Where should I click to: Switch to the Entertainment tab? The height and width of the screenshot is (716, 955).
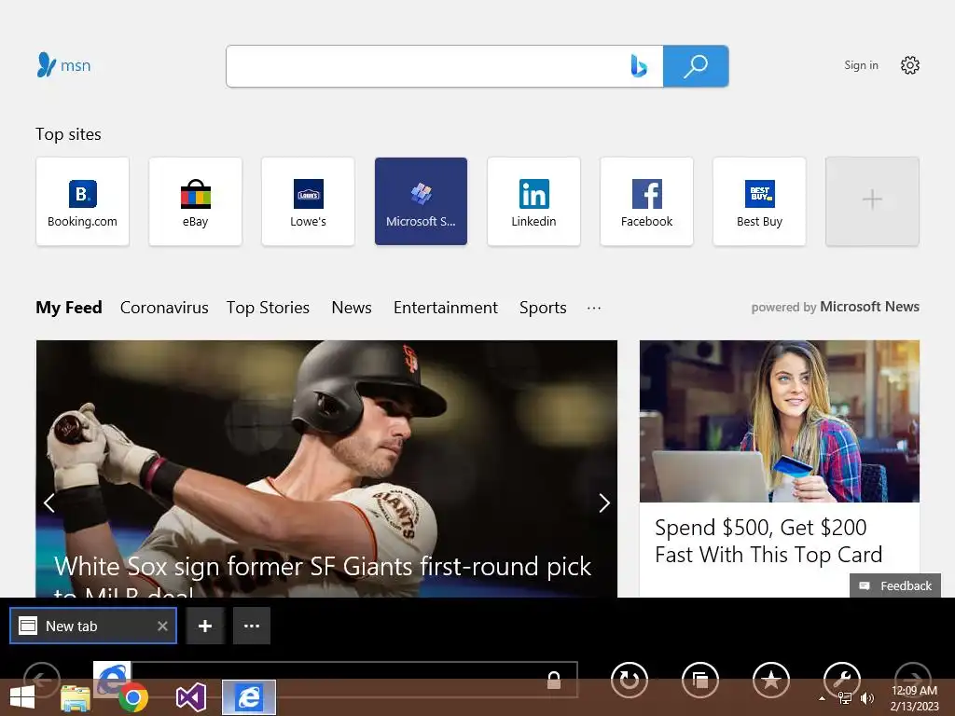tap(446, 308)
